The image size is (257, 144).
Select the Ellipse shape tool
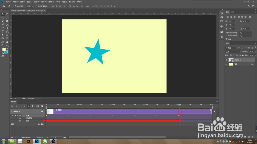(7, 38)
